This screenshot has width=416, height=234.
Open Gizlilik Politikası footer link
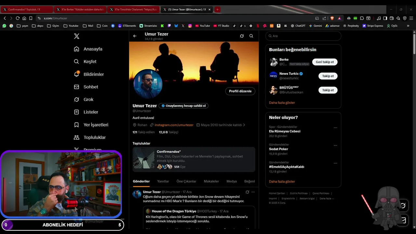pyautogui.click(x=299, y=193)
